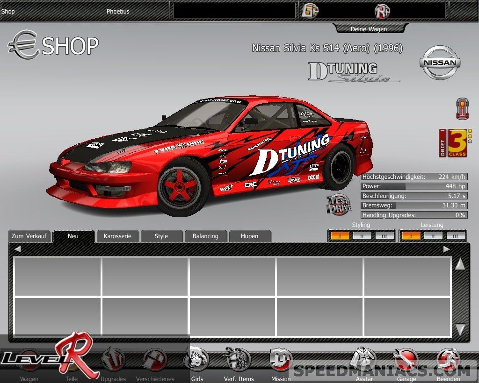The width and height of the screenshot is (479, 383).
Task: Click the up arrow of the item grid
Action: (x=460, y=264)
